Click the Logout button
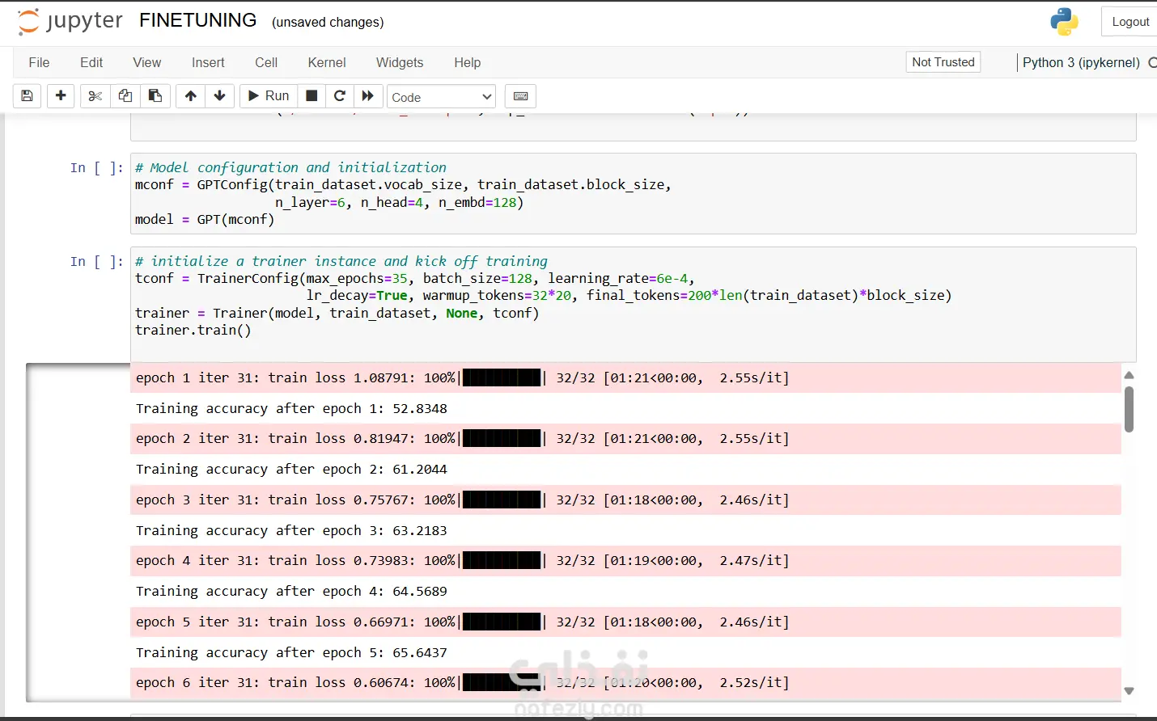 [x=1129, y=22]
